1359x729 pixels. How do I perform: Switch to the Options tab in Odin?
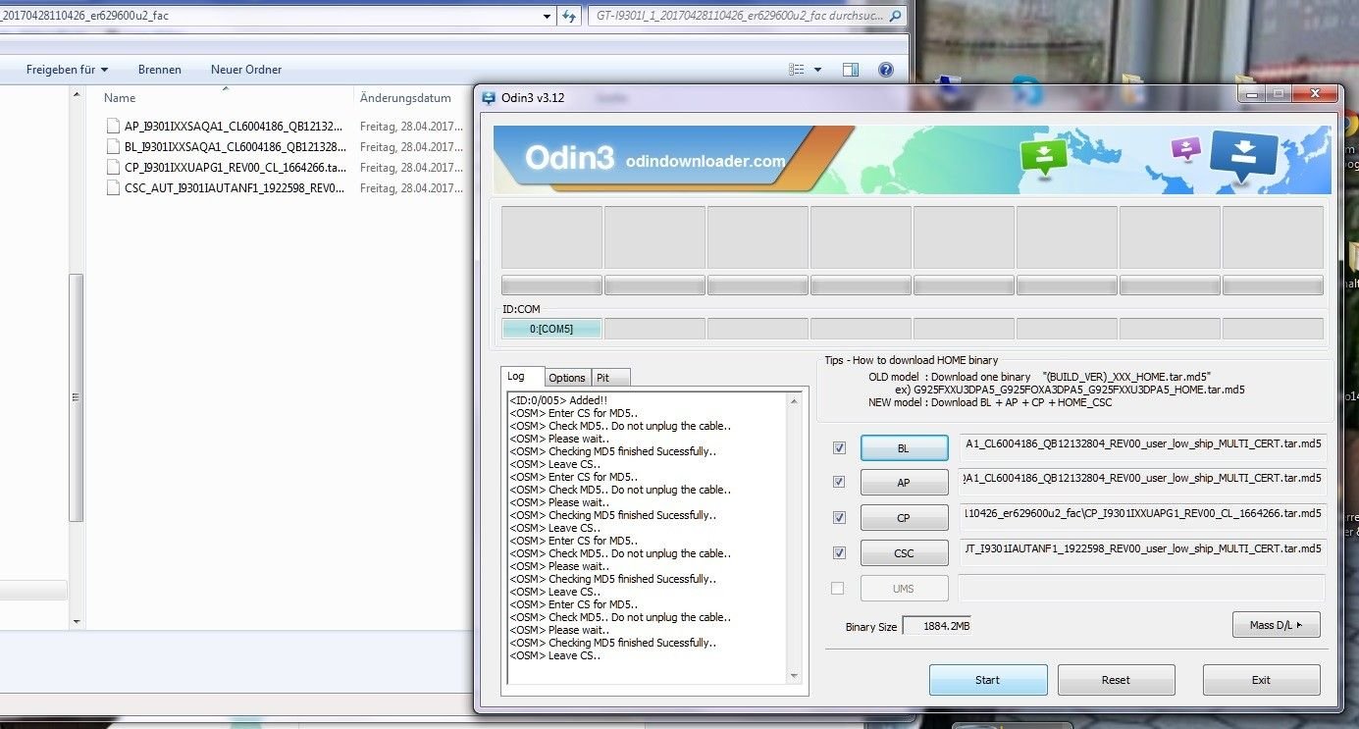567,378
